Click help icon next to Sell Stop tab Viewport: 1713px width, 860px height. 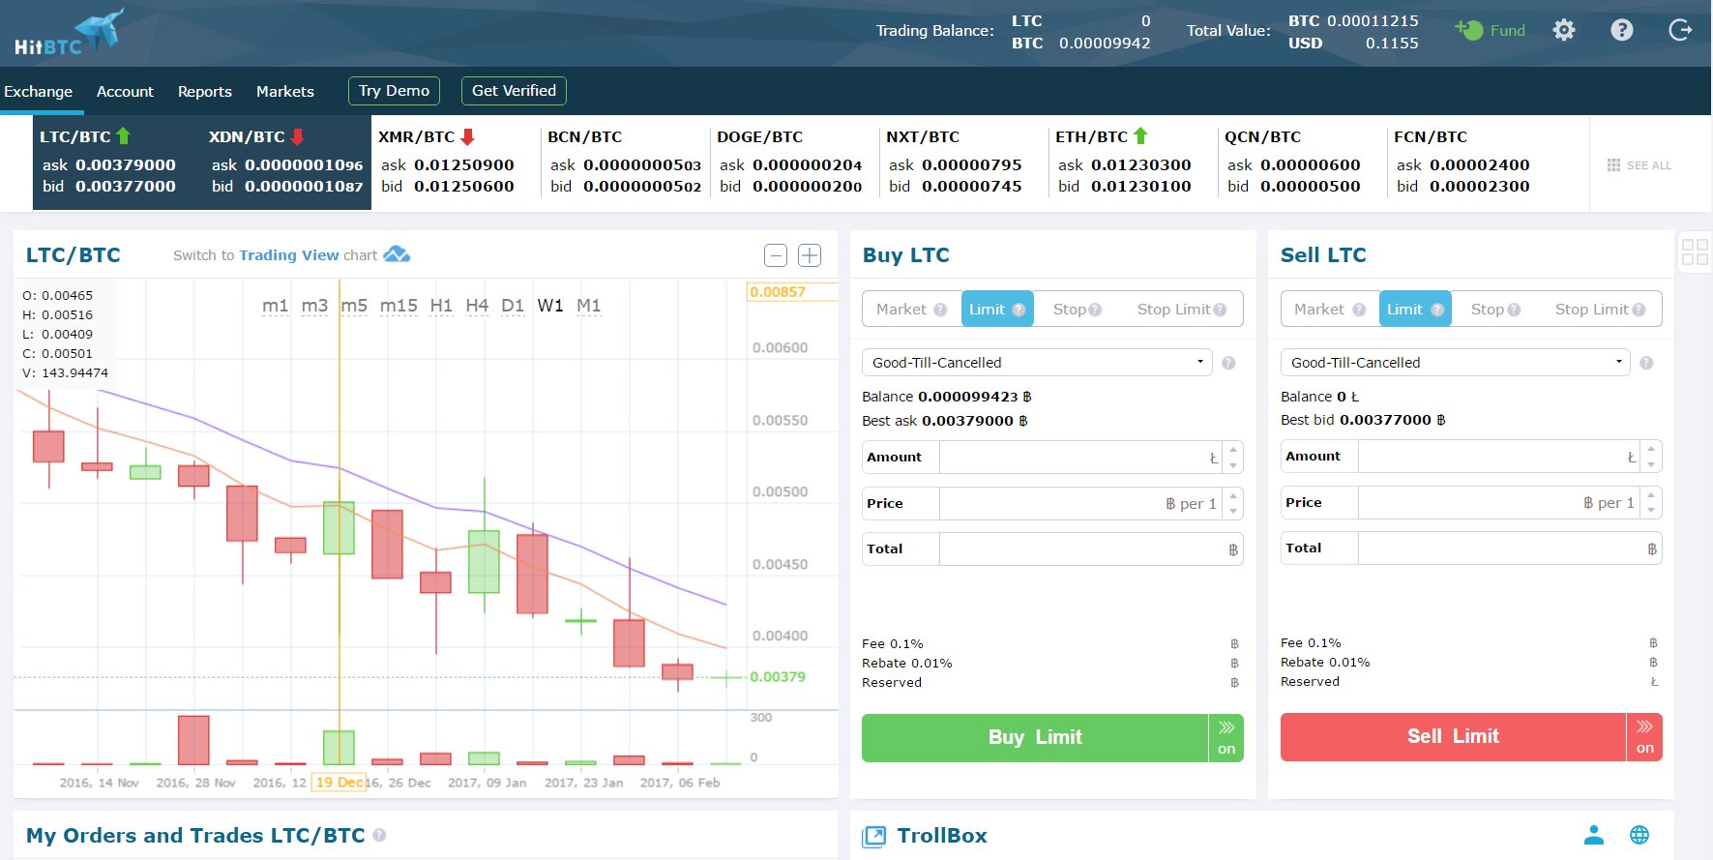1514,310
